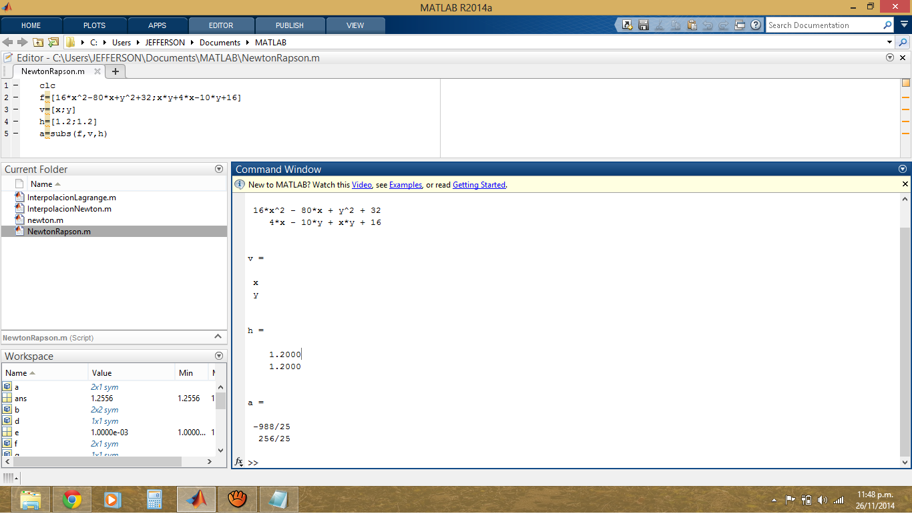The width and height of the screenshot is (912, 526).
Task: Open File Explorer from the taskbar
Action: point(31,499)
